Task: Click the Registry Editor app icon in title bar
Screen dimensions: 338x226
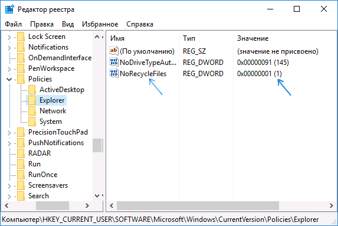Action: pos(9,9)
